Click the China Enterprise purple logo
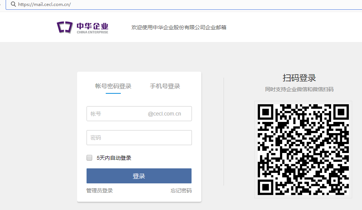This screenshot has height=210, width=362. pyautogui.click(x=64, y=27)
